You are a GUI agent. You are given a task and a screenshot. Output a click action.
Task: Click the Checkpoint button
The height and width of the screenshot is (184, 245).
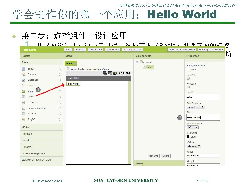(x=96, y=50)
